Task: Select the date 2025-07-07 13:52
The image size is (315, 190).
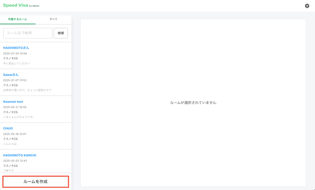Action: pyautogui.click(x=15, y=80)
